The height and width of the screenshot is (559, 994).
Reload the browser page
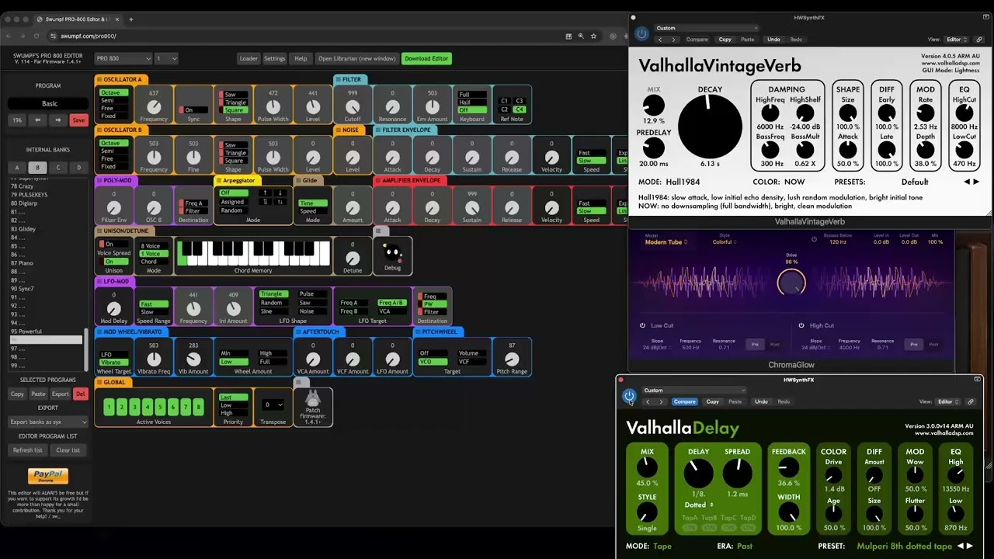tap(36, 36)
